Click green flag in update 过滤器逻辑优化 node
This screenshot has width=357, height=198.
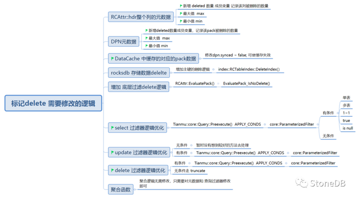coord(113,152)
